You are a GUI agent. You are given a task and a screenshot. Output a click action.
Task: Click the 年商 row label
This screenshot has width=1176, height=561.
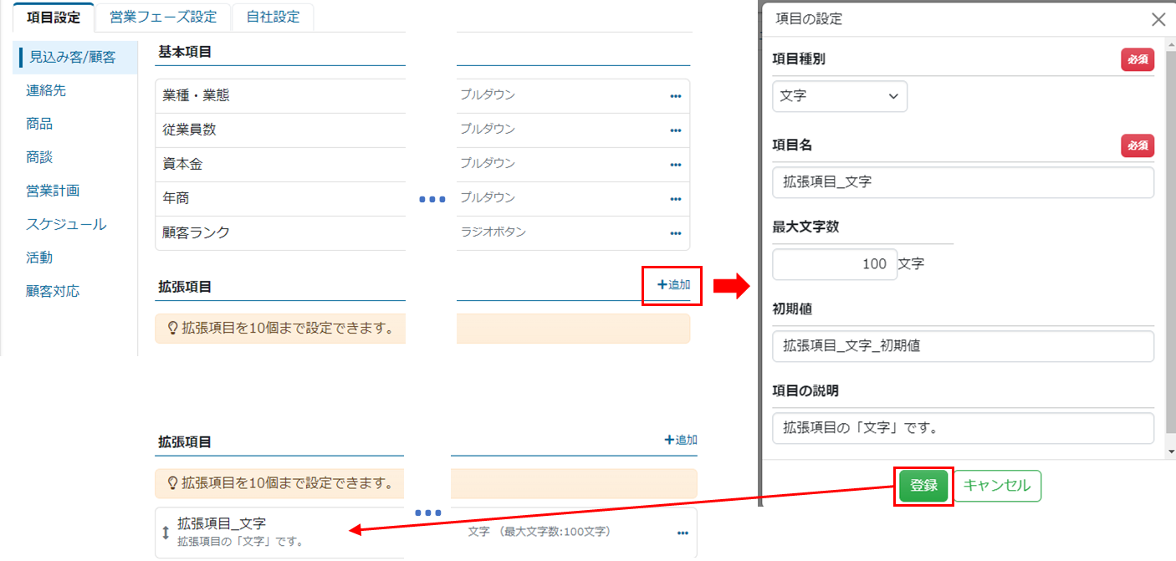(176, 199)
